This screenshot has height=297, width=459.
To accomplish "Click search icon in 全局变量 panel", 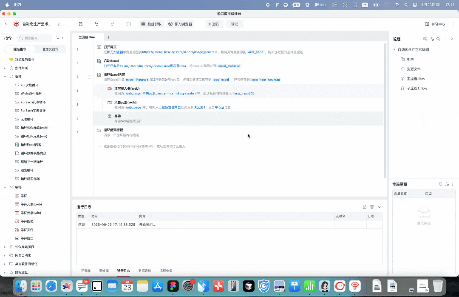I will tap(440, 184).
